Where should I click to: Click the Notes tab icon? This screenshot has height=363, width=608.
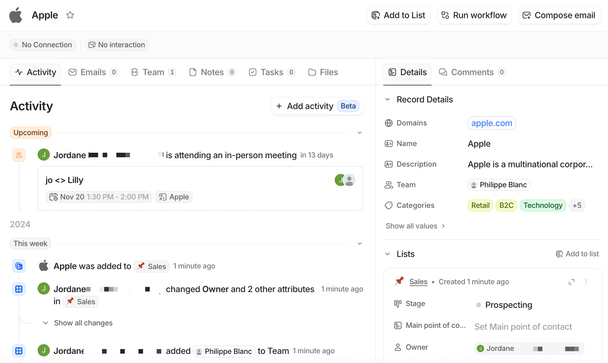click(x=193, y=72)
